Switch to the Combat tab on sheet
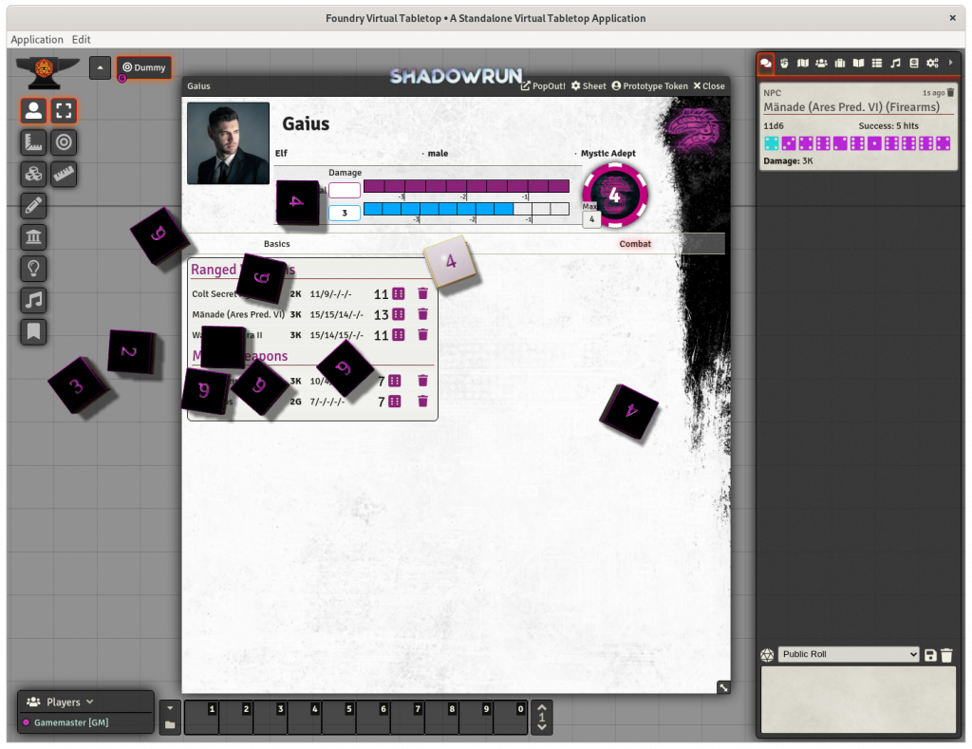 pyautogui.click(x=635, y=244)
